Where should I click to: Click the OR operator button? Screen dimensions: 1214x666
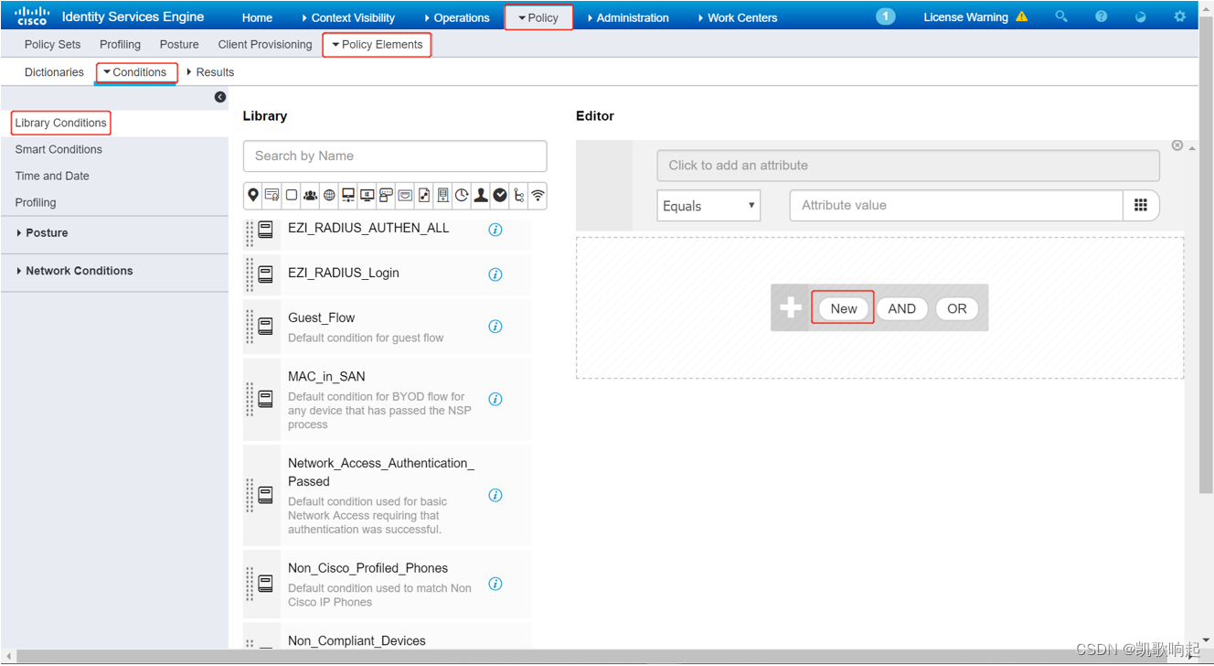pos(957,308)
